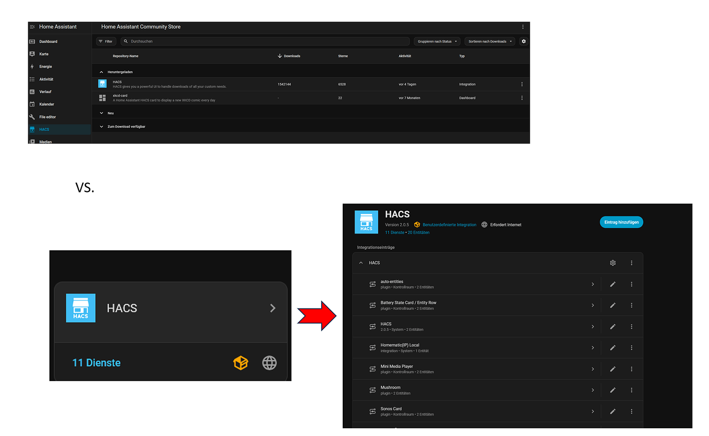Open the Filter toggle in HACS store

tap(105, 41)
